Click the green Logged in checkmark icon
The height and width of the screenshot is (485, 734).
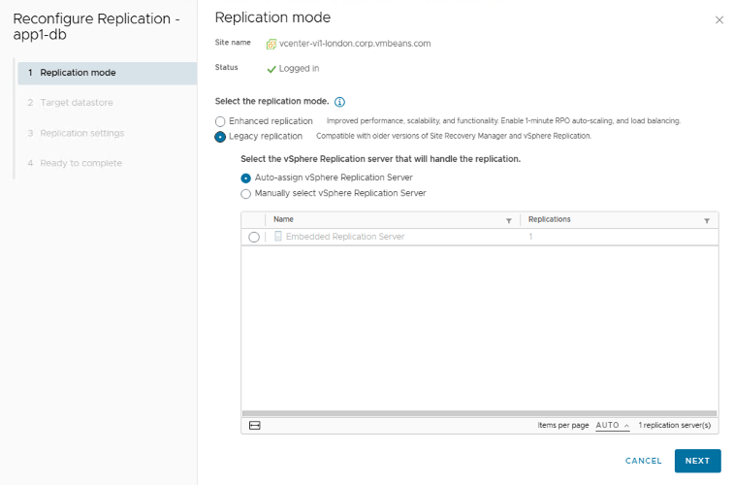click(x=271, y=69)
